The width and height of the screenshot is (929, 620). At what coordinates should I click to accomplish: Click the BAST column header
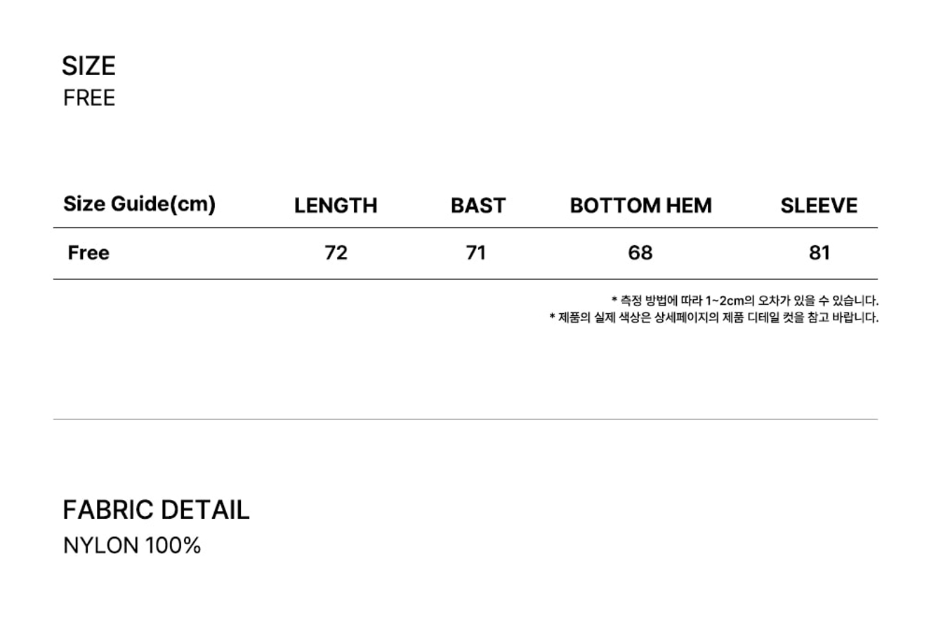477,206
